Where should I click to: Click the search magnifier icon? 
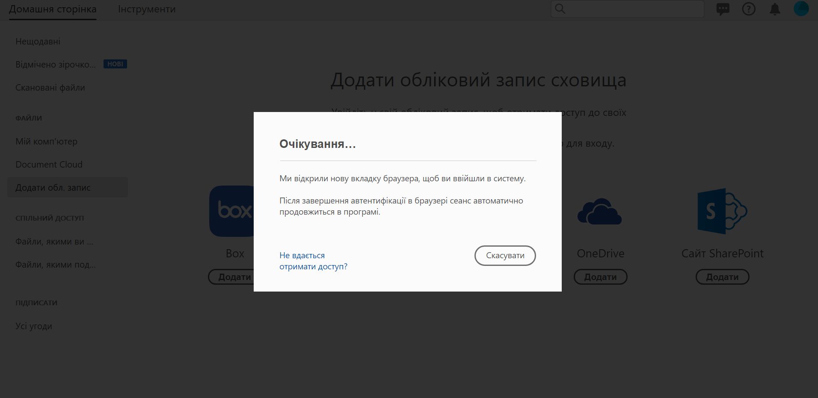point(560,9)
